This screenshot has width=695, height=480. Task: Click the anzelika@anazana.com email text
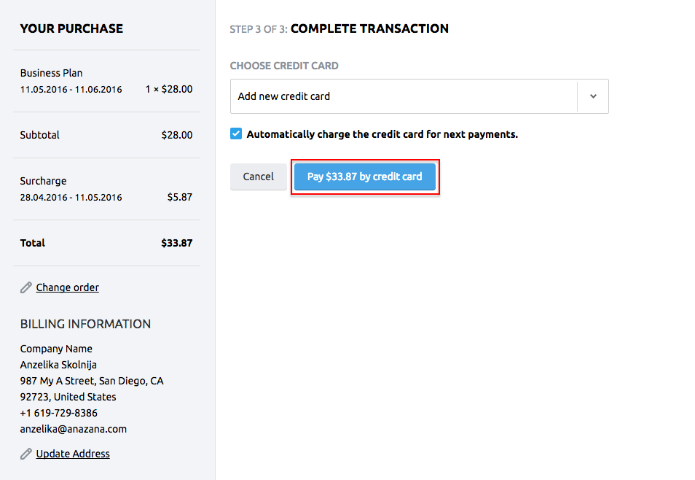74,429
